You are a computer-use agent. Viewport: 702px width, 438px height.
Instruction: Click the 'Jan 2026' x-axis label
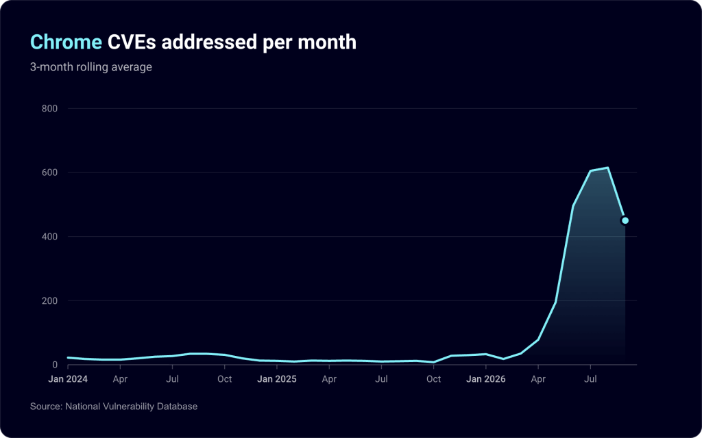pos(486,379)
